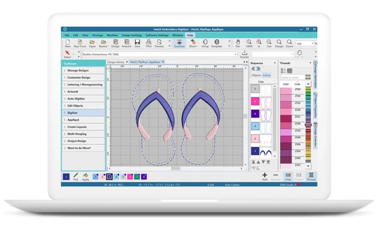Expand the Lettering / Monogramming toolbox

83,84
